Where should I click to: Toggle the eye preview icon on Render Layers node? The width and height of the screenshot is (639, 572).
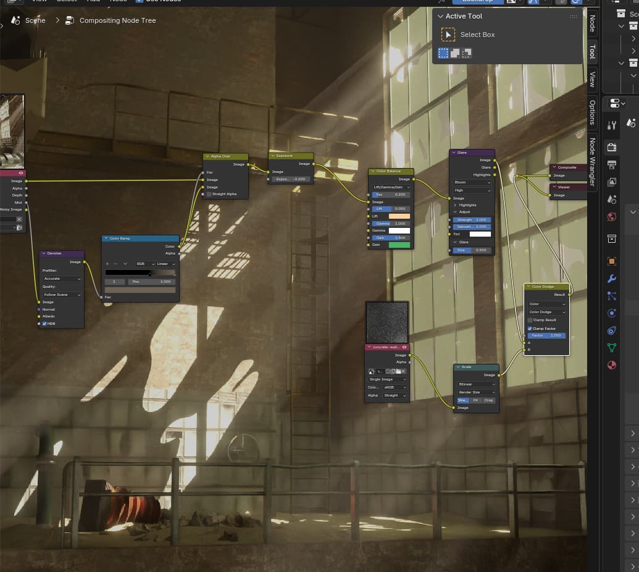21,173
